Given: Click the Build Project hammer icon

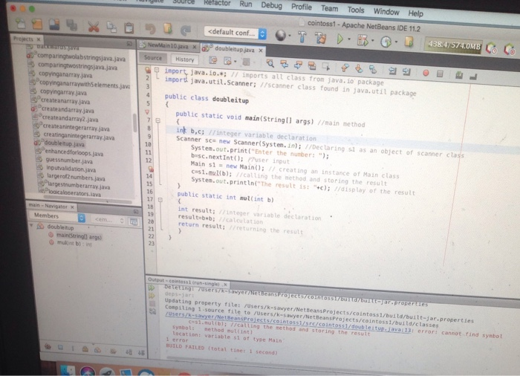Looking at the screenshot, I should 302,36.
